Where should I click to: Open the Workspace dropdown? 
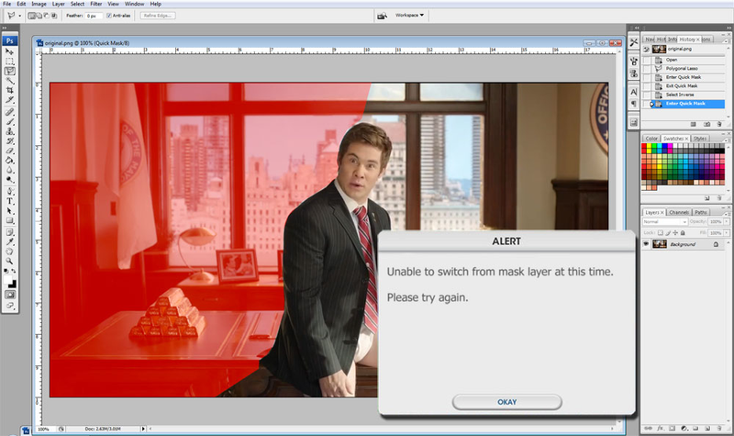pos(409,15)
